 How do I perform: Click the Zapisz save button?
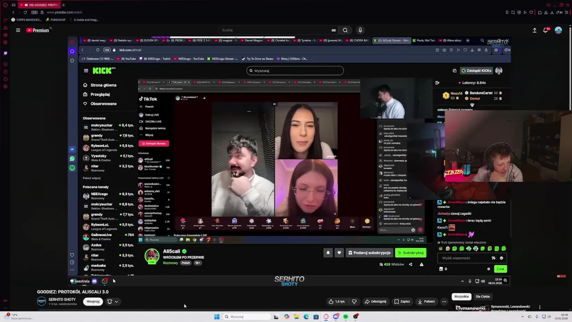[x=402, y=301]
